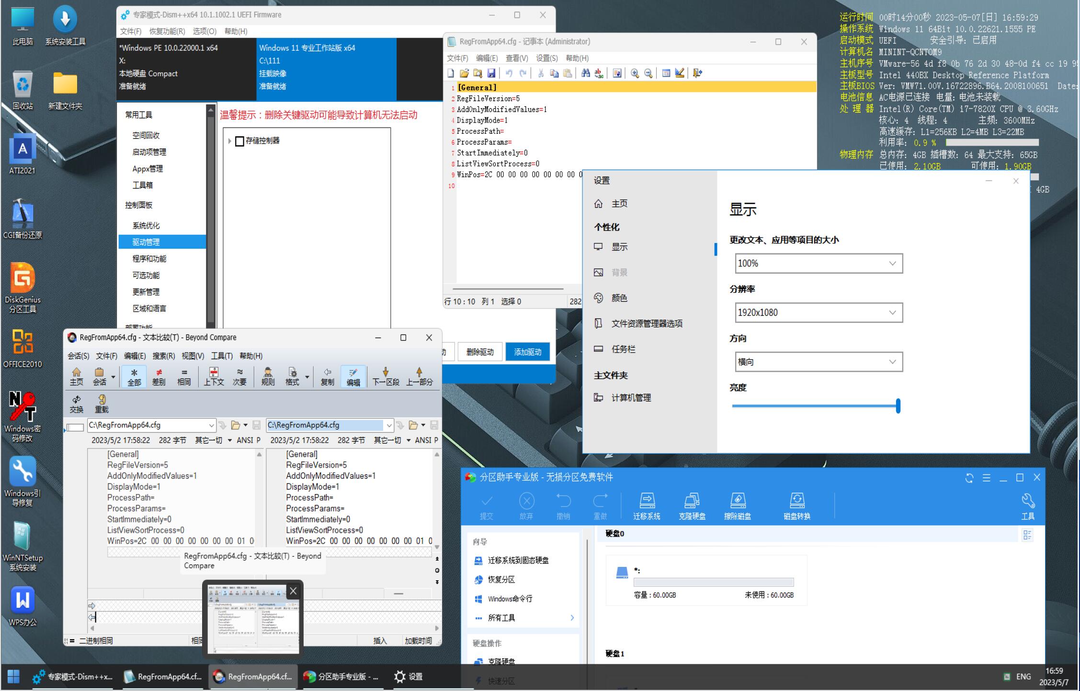Image resolution: width=1080 pixels, height=691 pixels.
Task: Click the 迁移系统 icon in 分区助手
Action: pyautogui.click(x=647, y=506)
